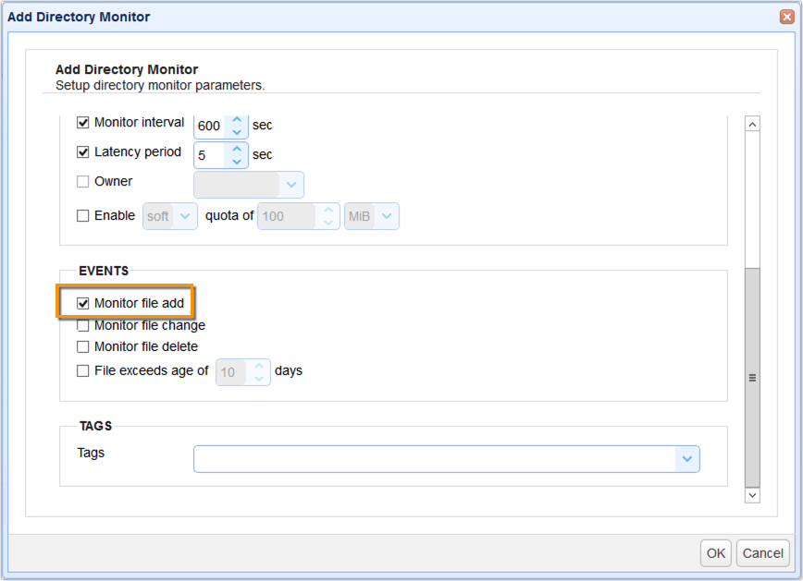Open the Owner dropdown
This screenshot has height=581, width=803.
[291, 185]
